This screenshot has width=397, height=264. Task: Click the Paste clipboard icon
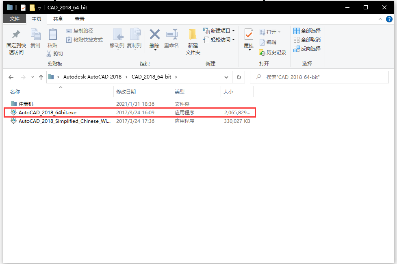(x=52, y=35)
